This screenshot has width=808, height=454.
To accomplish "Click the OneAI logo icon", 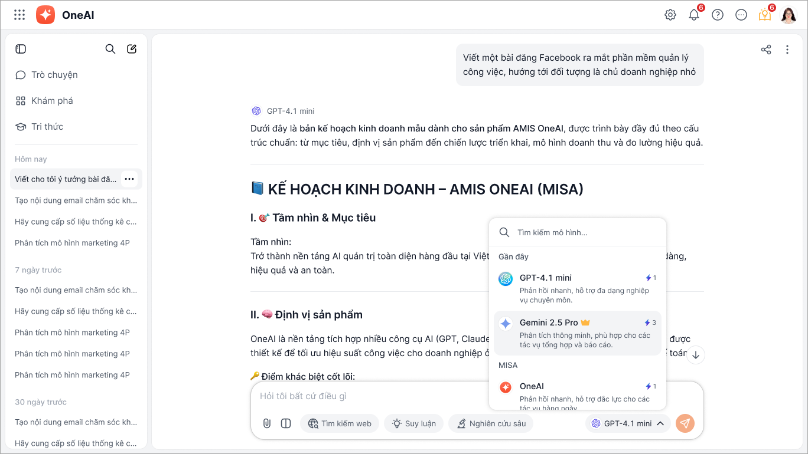I will [x=45, y=15].
